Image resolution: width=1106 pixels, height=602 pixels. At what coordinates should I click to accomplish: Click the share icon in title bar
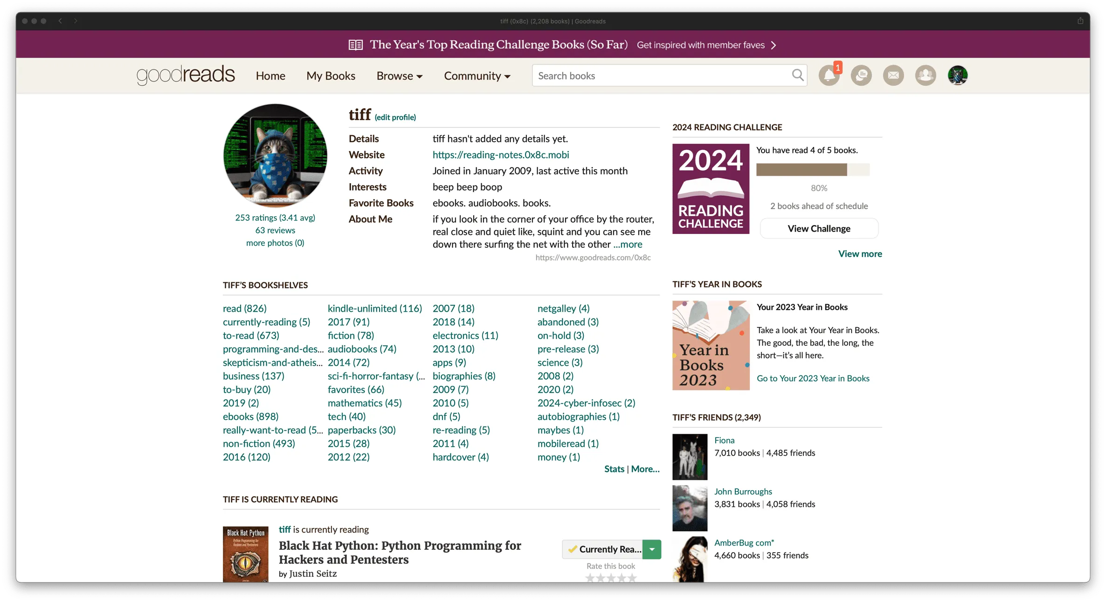click(x=1080, y=21)
